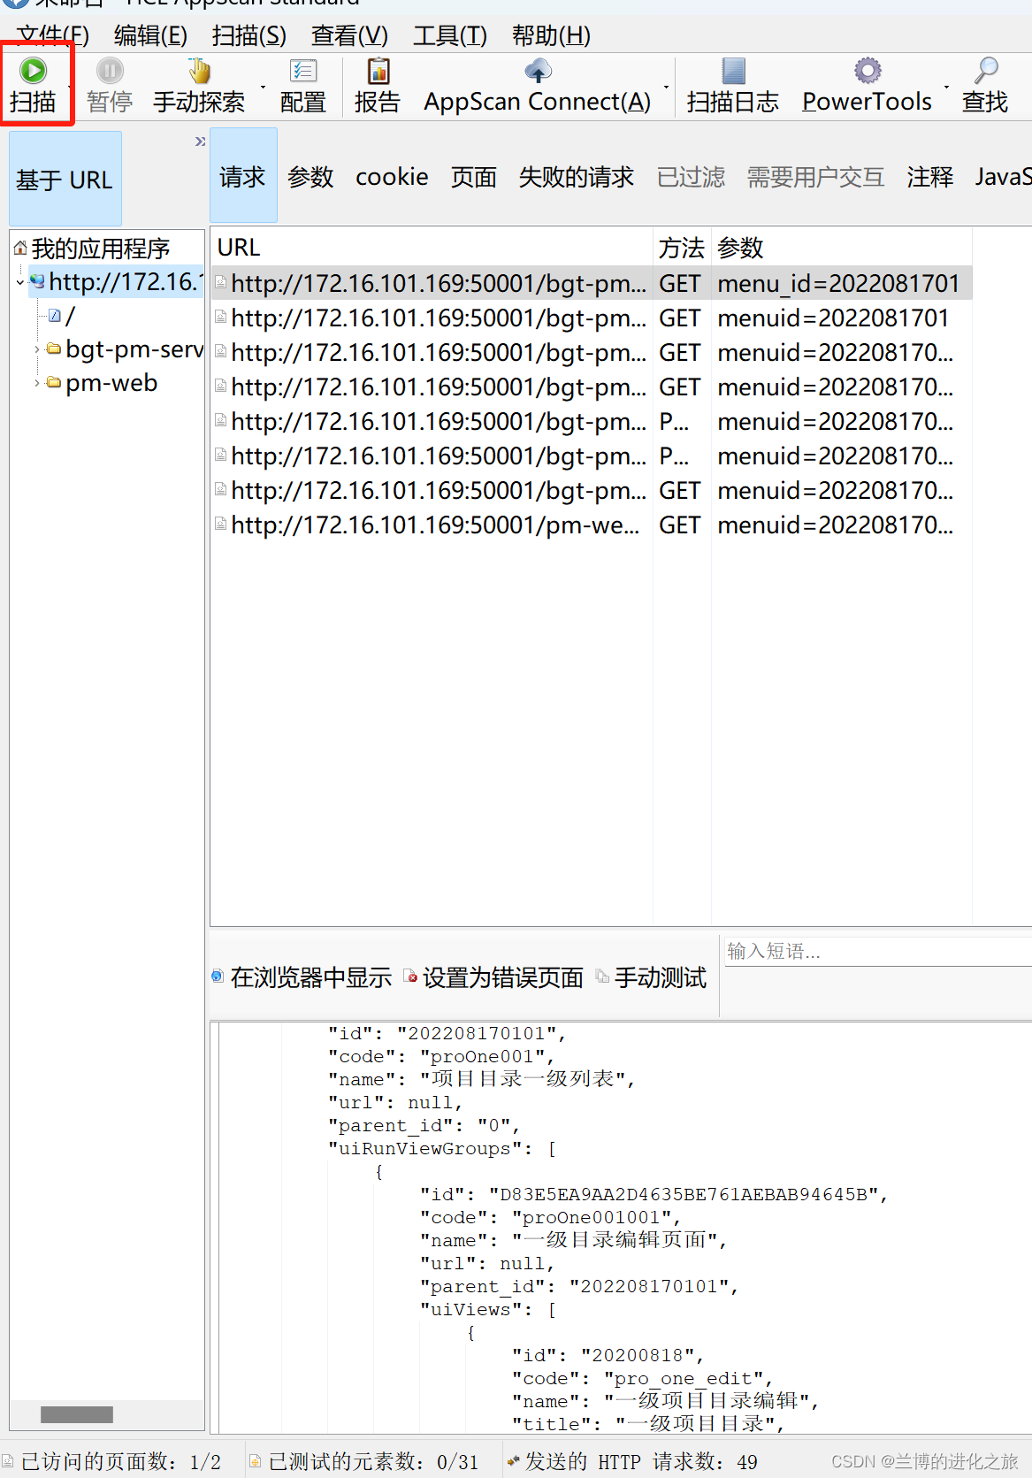The height and width of the screenshot is (1478, 1032).
Task: Open the Report (报告) icon
Action: [378, 71]
